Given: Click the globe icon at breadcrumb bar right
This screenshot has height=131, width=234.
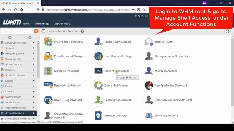Looking at the screenshot, I should (x=227, y=31).
